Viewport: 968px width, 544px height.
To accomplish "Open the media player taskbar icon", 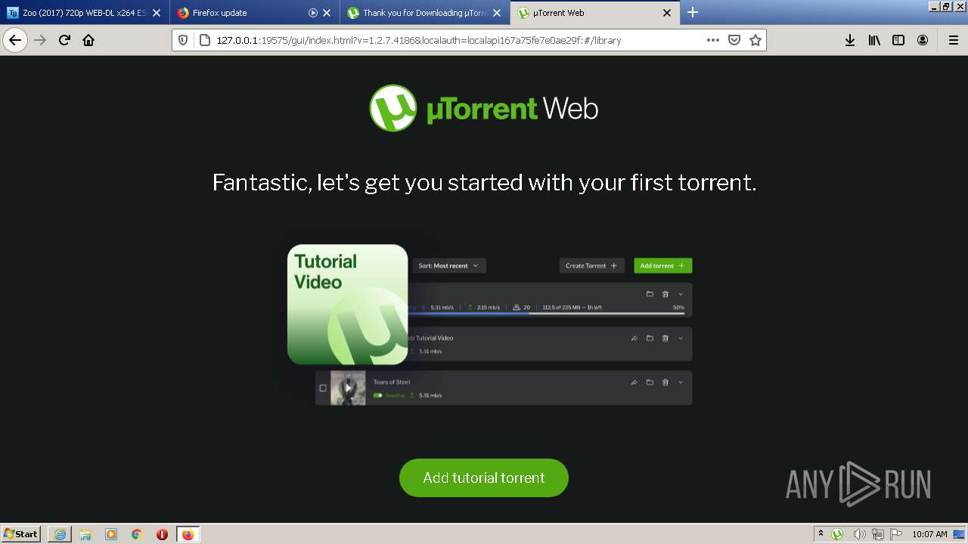I will point(111,534).
